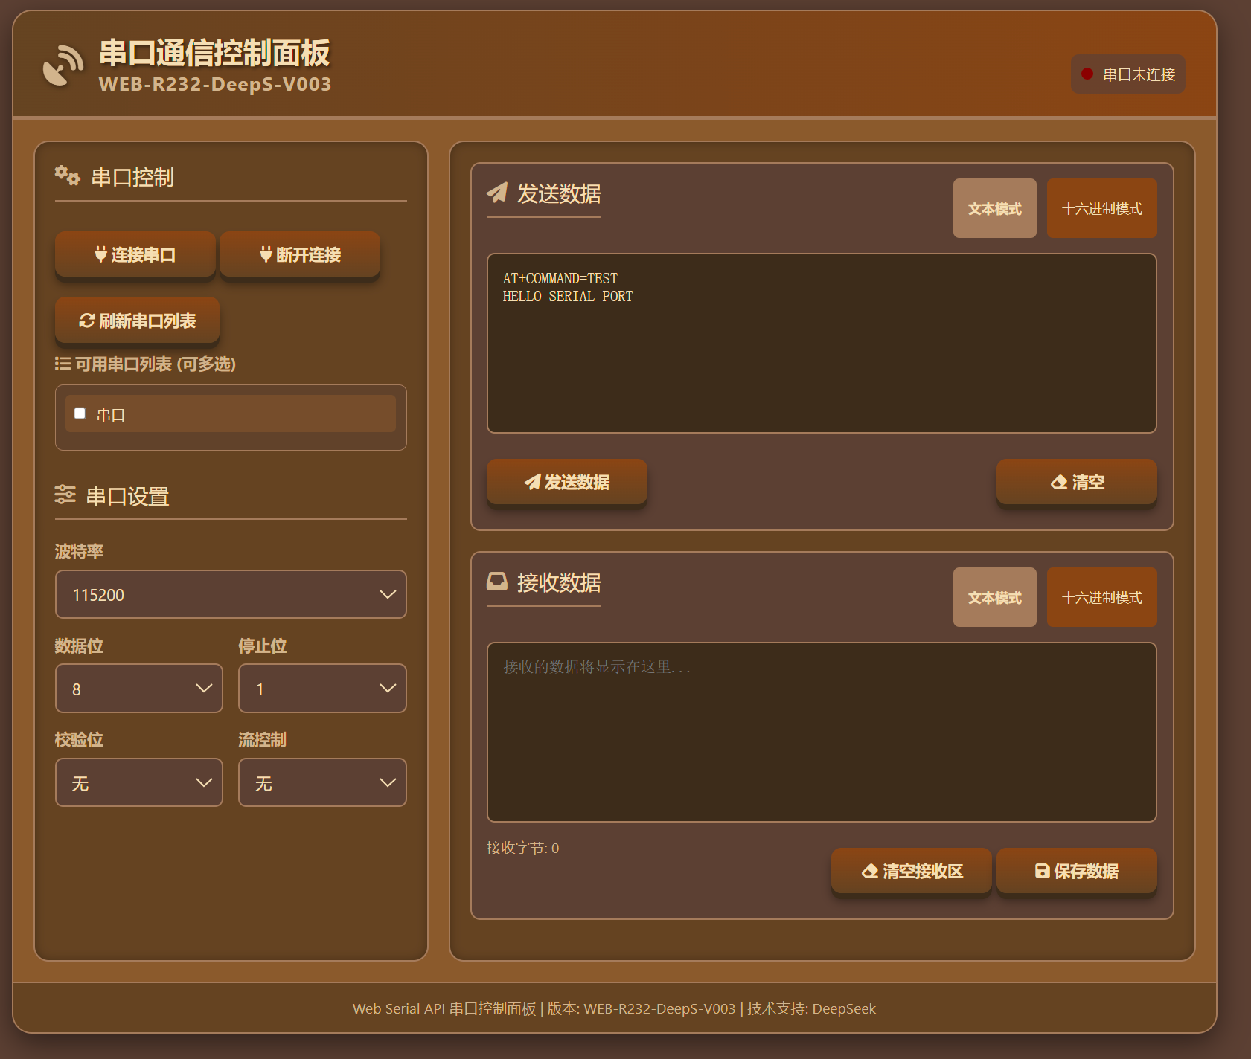The height and width of the screenshot is (1059, 1251).
Task: Click the sliders icon beside 串口设置
Action: (x=65, y=495)
